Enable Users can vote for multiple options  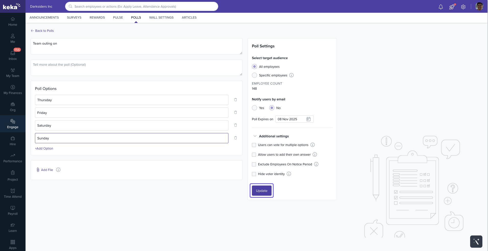click(254, 145)
